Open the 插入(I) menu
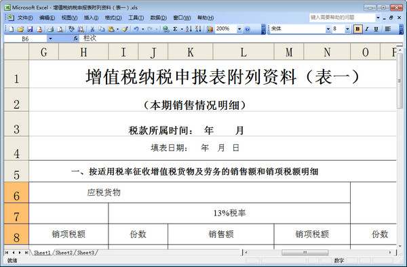407x267 pixels. pos(91,18)
